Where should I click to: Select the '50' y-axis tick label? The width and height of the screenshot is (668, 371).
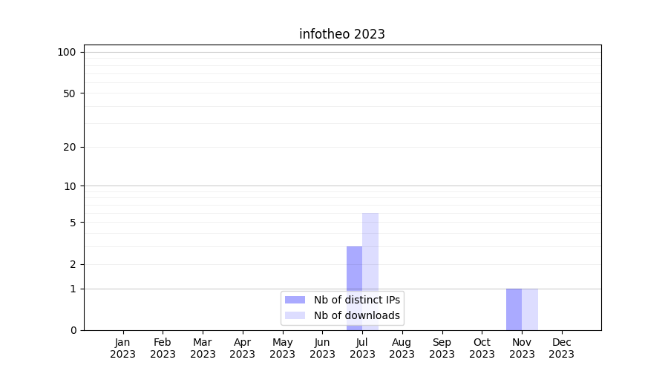pyautogui.click(x=70, y=93)
